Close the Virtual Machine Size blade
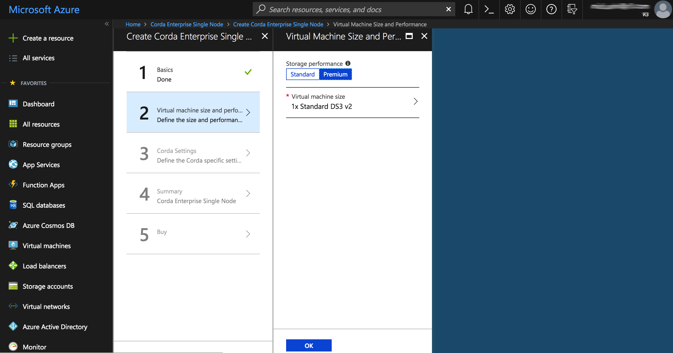The height and width of the screenshot is (353, 673). pos(424,36)
